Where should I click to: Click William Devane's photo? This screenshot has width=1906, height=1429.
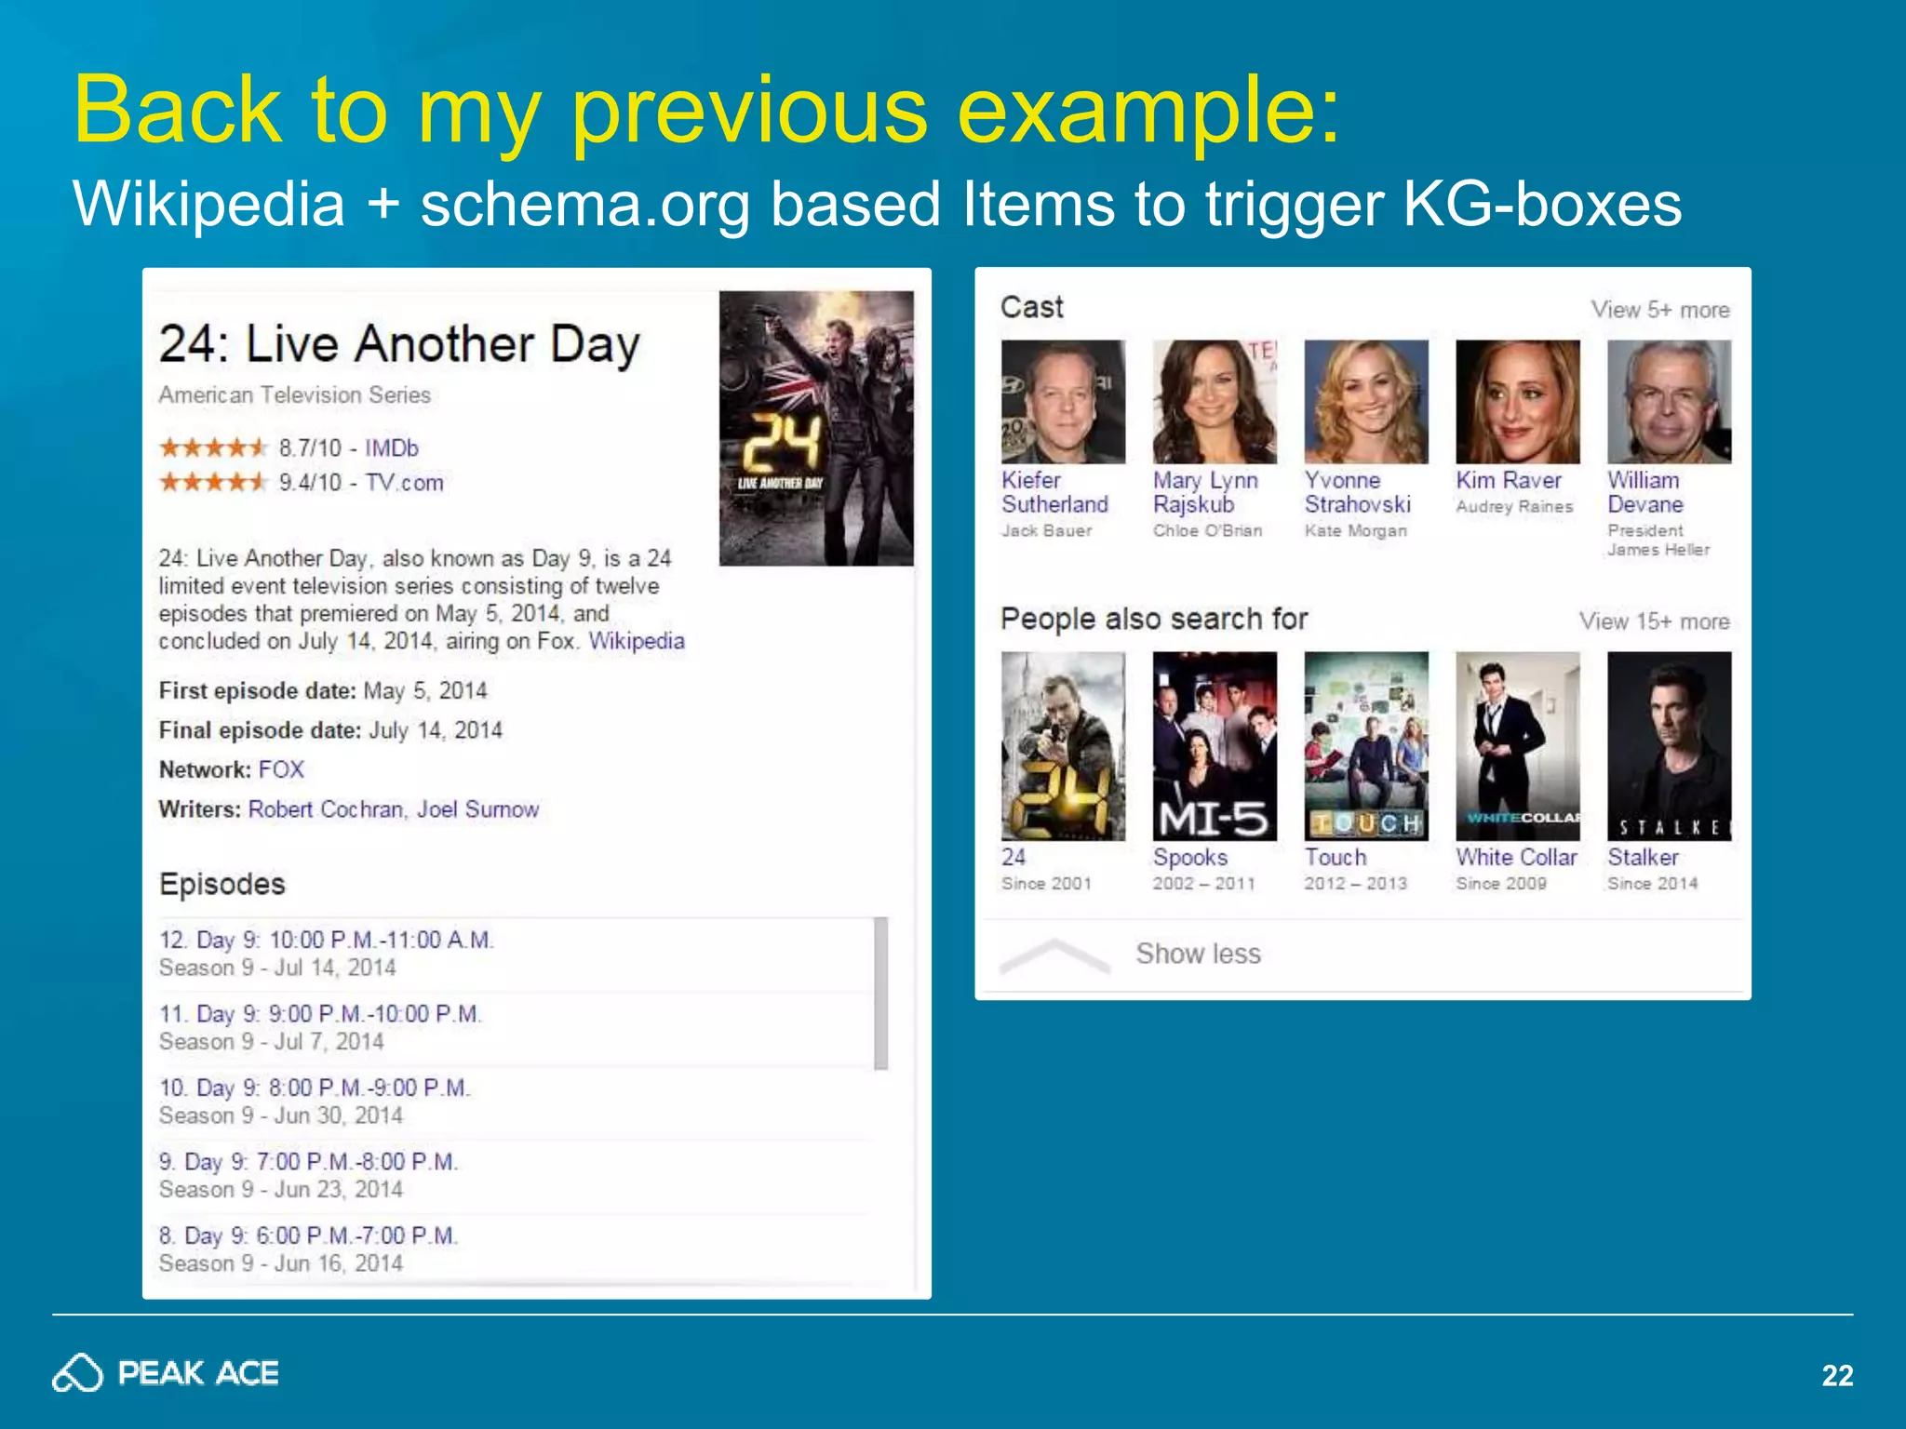point(1670,402)
